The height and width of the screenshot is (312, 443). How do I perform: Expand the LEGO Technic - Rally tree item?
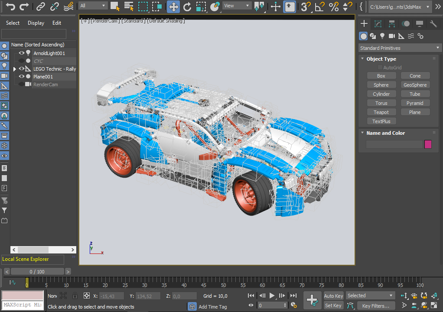pyautogui.click(x=15, y=69)
